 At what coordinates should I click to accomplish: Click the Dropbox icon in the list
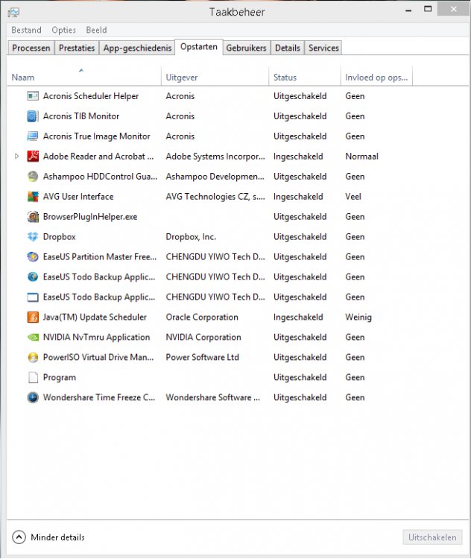click(x=33, y=237)
